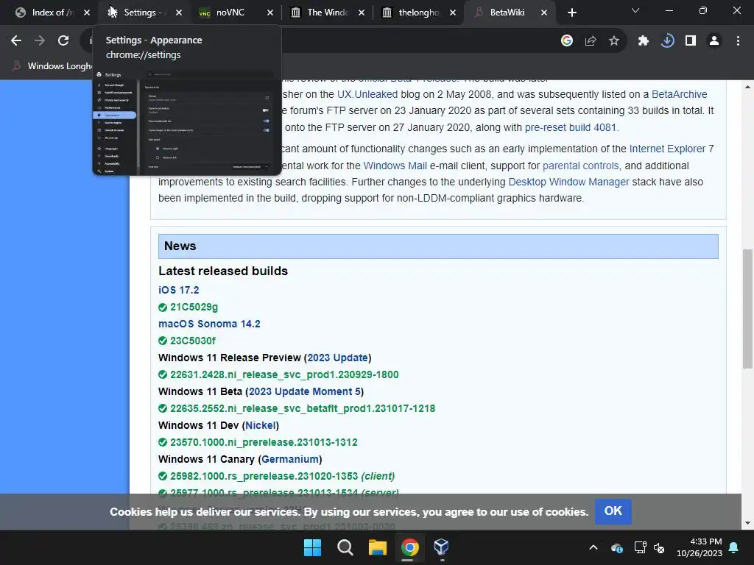This screenshot has height=565, width=754.
Task: Switch to the noVNC tab
Action: coord(230,13)
